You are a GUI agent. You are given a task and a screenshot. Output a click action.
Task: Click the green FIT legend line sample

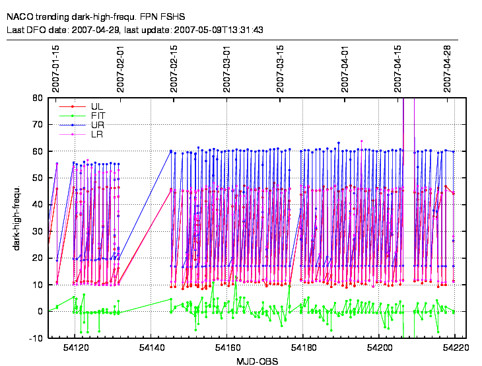pyautogui.click(x=72, y=115)
